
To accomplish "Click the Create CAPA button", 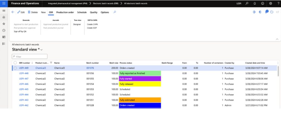I will point(92,24).
